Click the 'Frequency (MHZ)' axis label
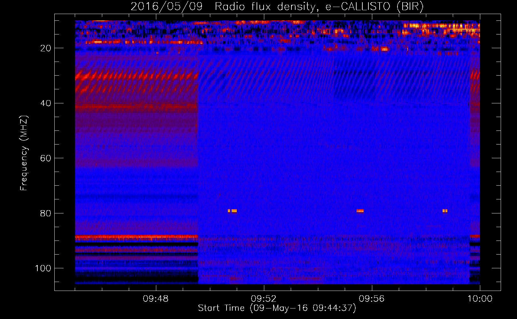This screenshot has height=319, width=517. [x=24, y=153]
